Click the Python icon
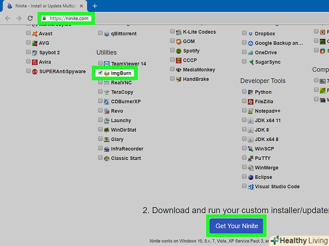Viewport: 329px width, 246px height. [x=250, y=92]
